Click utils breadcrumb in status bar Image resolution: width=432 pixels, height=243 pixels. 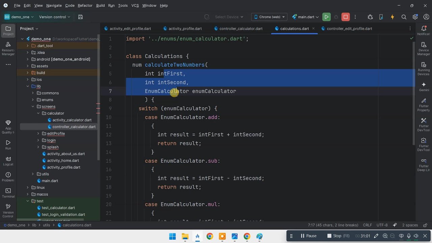tap(46, 225)
